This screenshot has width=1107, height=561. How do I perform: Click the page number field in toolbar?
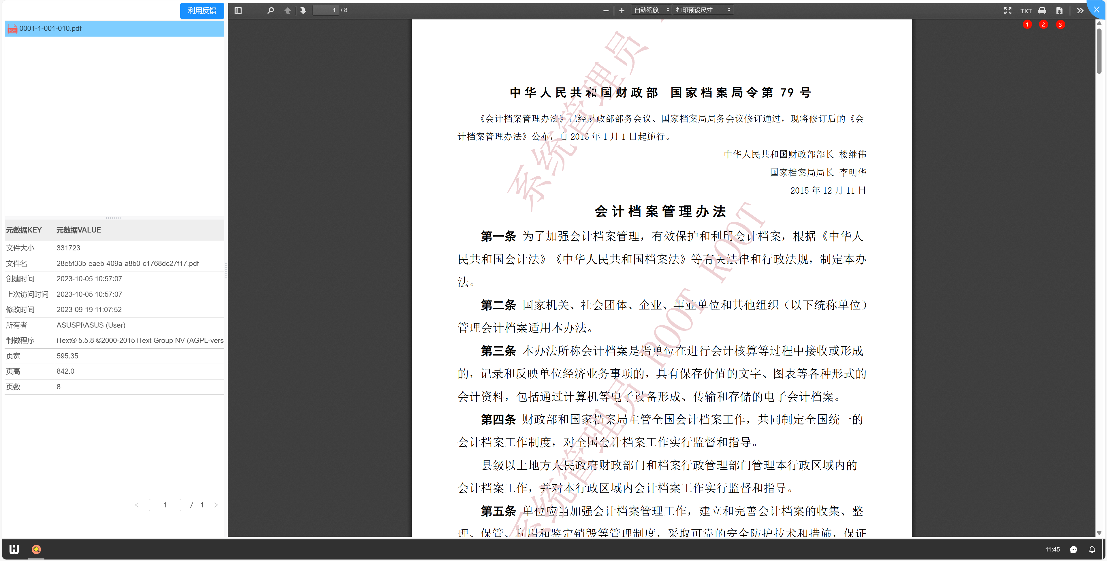tap(326, 10)
